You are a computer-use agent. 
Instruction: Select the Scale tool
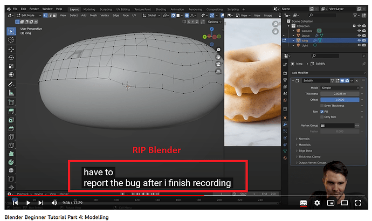[x=11, y=66]
